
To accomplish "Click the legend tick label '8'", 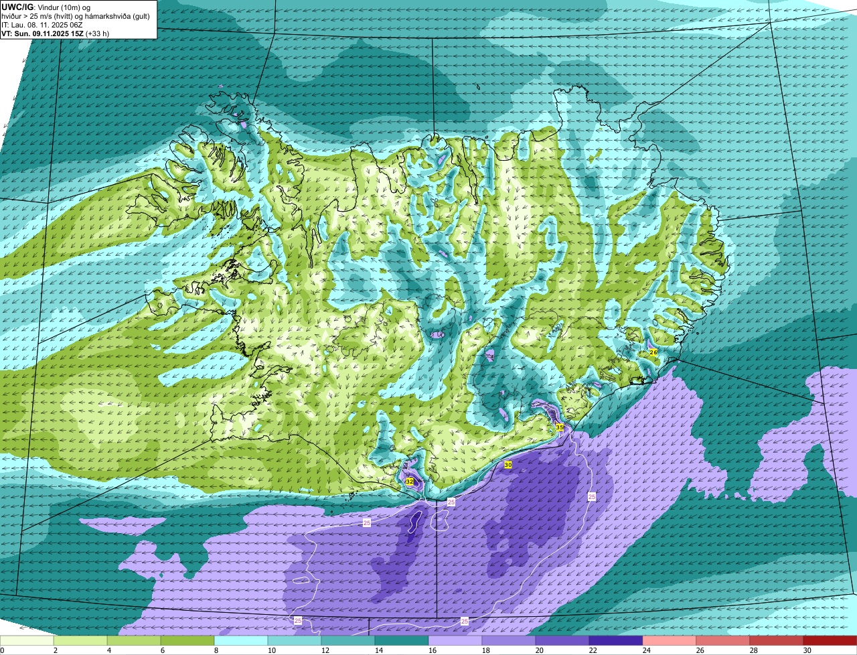I will click(x=216, y=650).
